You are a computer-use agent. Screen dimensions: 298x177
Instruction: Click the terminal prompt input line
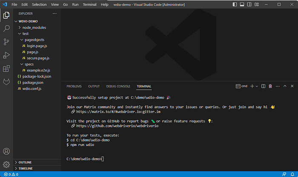85,159
